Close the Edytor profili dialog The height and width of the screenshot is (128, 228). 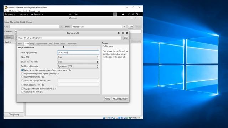click(x=127, y=33)
